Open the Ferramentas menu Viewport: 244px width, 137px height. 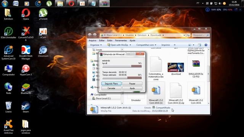tap(121, 40)
